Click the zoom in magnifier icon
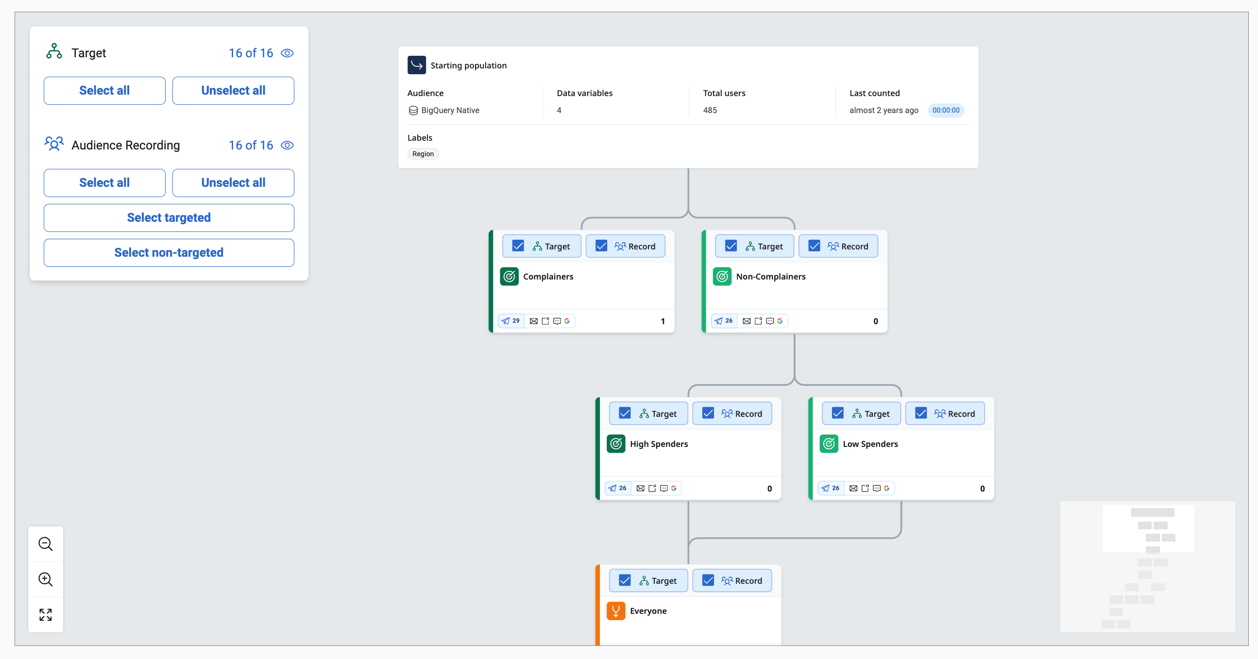1258x659 pixels. (46, 579)
